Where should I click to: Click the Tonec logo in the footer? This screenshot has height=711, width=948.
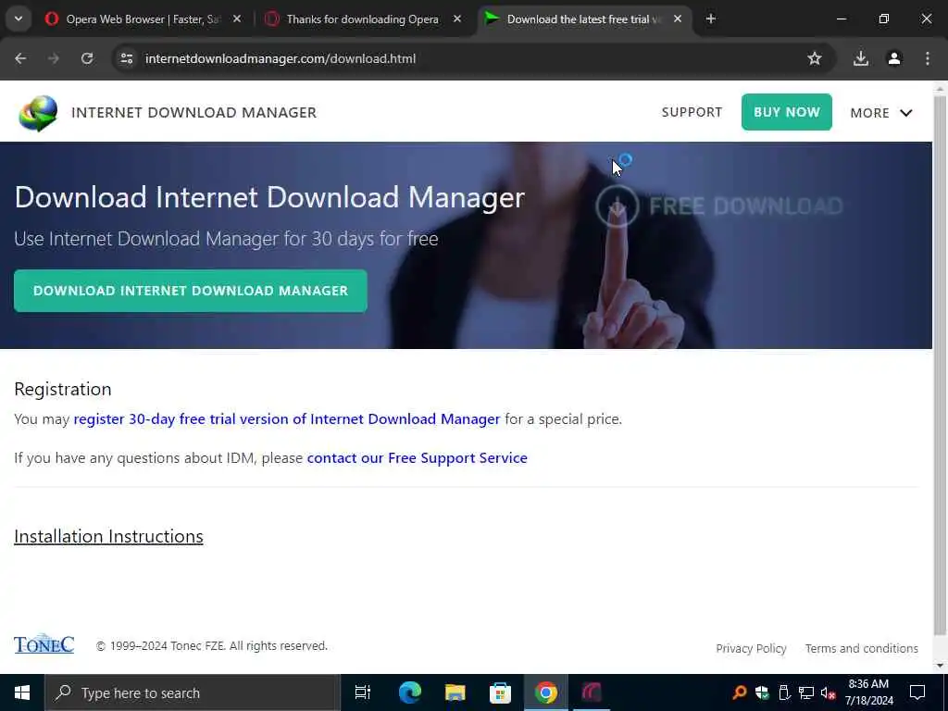[x=44, y=644]
